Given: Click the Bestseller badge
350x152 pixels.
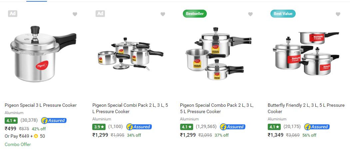Looking at the screenshot, I should click(x=195, y=14).
